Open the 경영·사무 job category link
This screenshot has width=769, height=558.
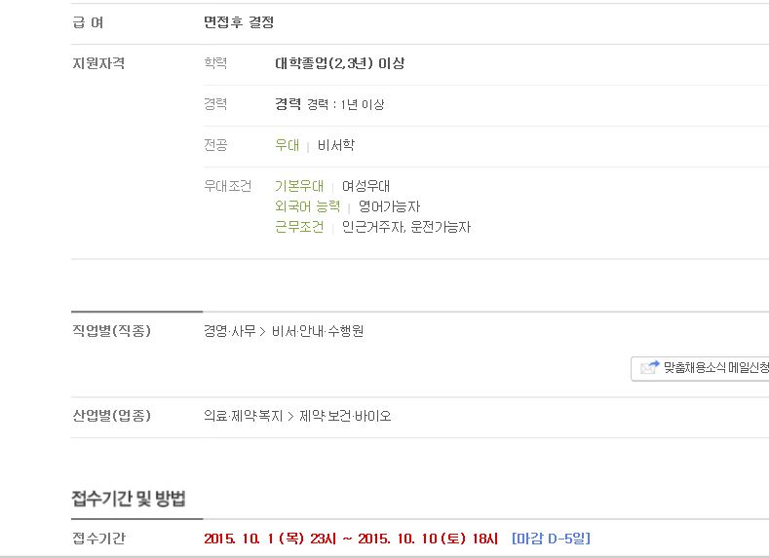[229, 331]
